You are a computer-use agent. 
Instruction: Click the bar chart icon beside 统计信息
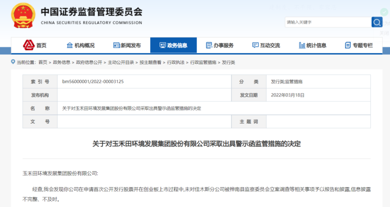(x=302, y=45)
